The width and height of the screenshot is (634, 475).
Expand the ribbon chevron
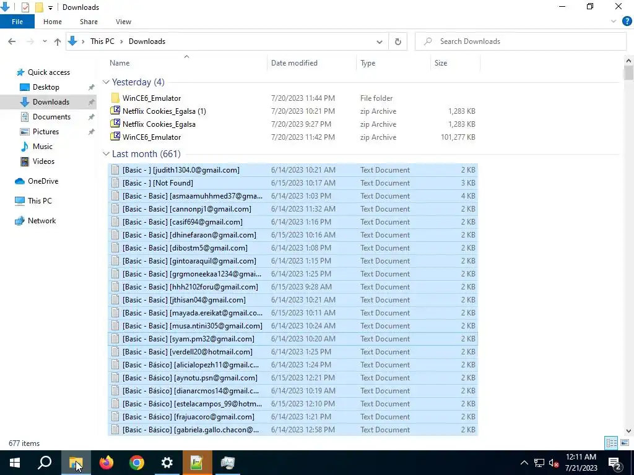614,22
